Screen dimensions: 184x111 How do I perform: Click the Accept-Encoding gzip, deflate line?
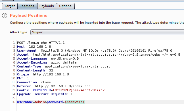(47, 63)
